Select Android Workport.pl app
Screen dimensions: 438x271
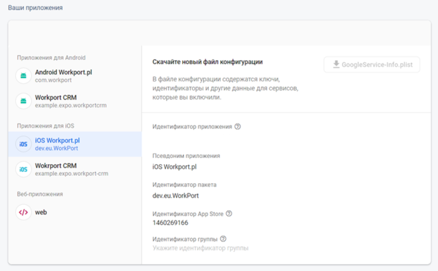tap(75, 76)
